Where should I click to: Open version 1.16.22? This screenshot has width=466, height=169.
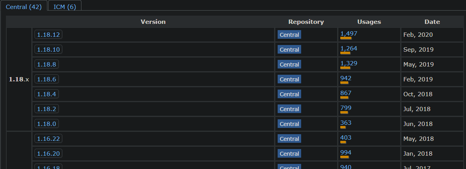[x=49, y=138]
